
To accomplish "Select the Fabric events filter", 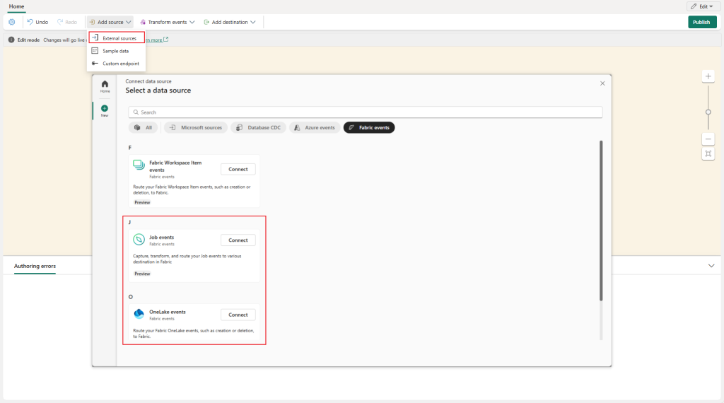I will 369,127.
